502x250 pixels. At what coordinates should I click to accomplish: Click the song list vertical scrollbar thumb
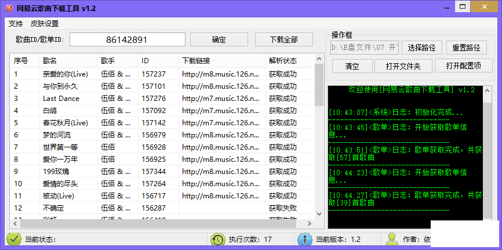click(x=319, y=85)
